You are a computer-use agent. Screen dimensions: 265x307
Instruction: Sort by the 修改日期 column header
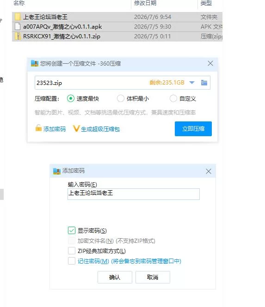[x=145, y=3]
